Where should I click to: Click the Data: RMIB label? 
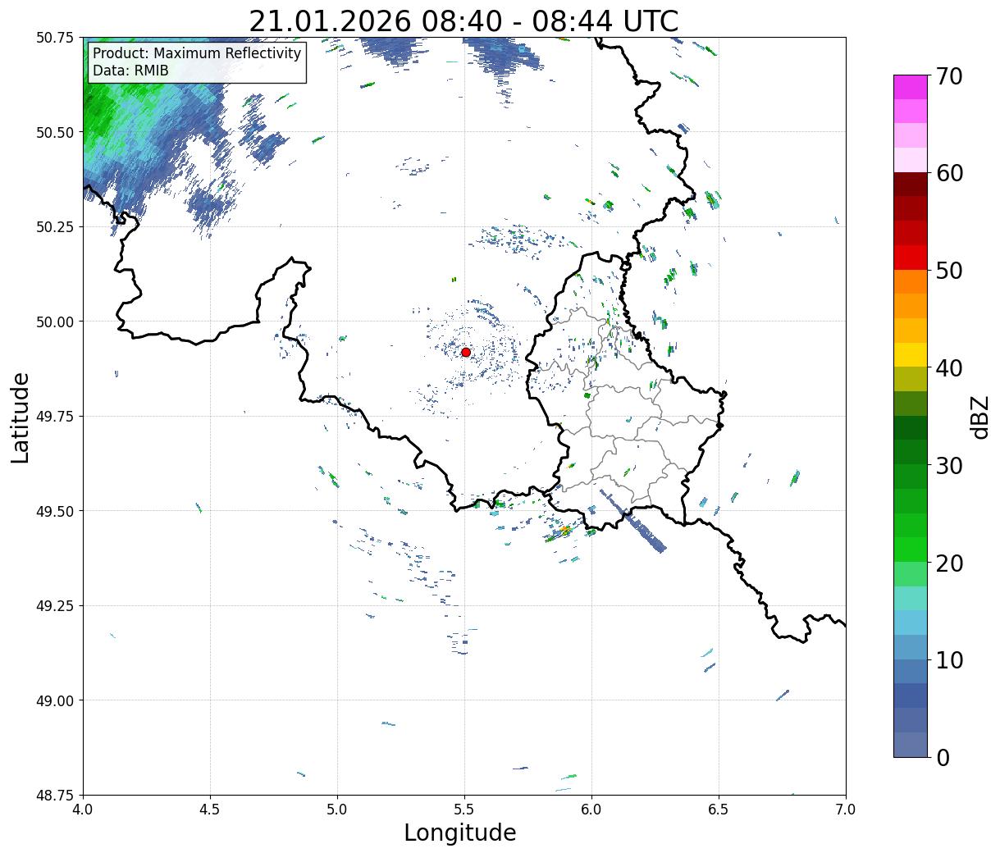(130, 71)
